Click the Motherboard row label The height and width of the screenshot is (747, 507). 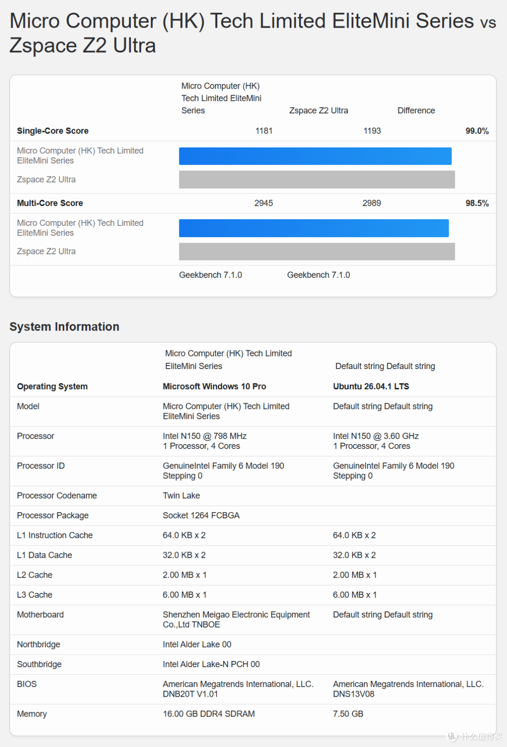click(x=40, y=615)
